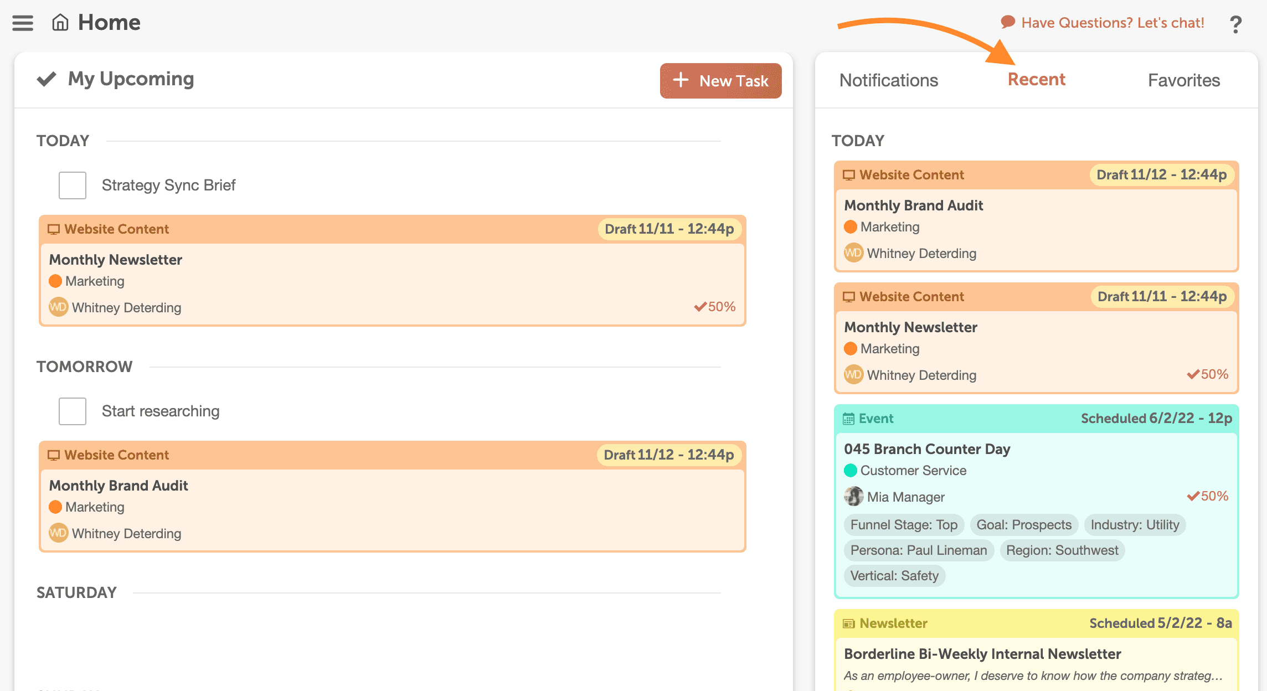Open 045 Branch Counter Day event
This screenshot has width=1267, height=691.
coord(928,449)
